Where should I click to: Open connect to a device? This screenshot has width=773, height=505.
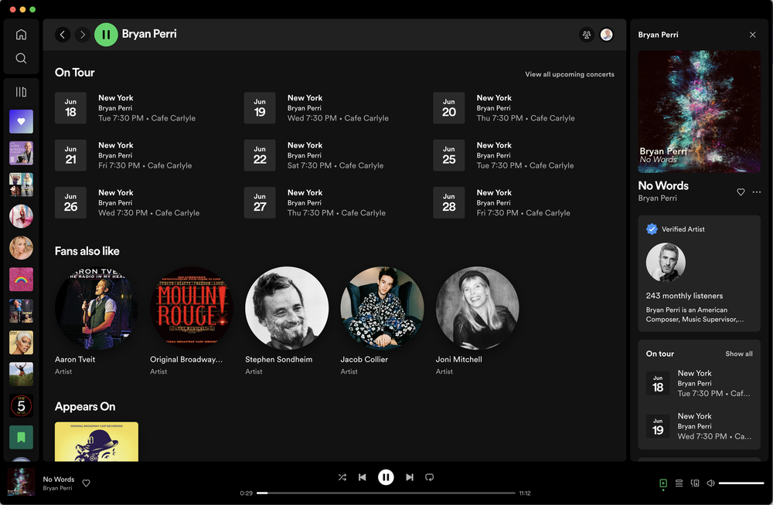(695, 483)
